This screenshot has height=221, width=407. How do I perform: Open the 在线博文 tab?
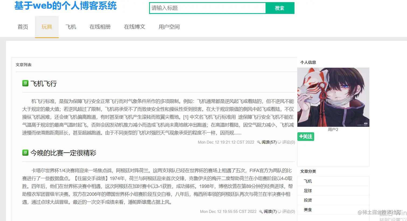click(135, 27)
